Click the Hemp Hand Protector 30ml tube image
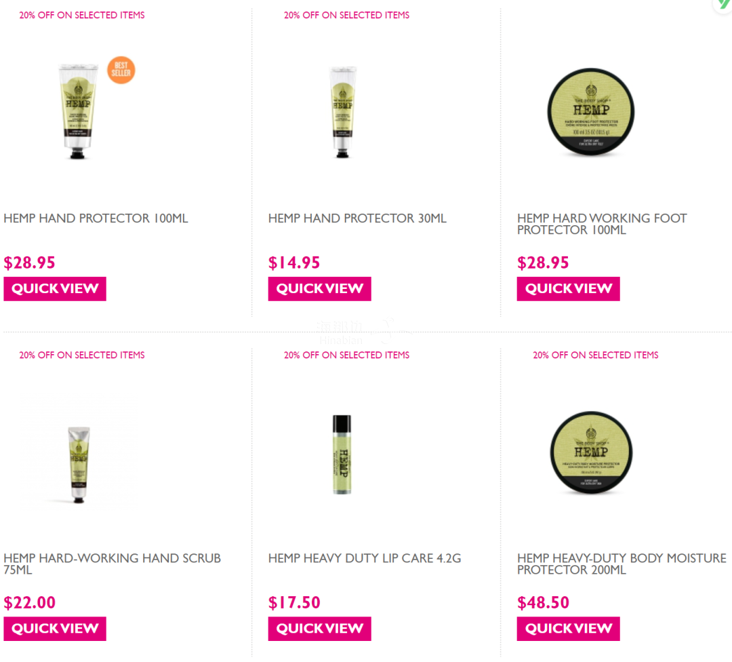732x662 pixels. (343, 111)
